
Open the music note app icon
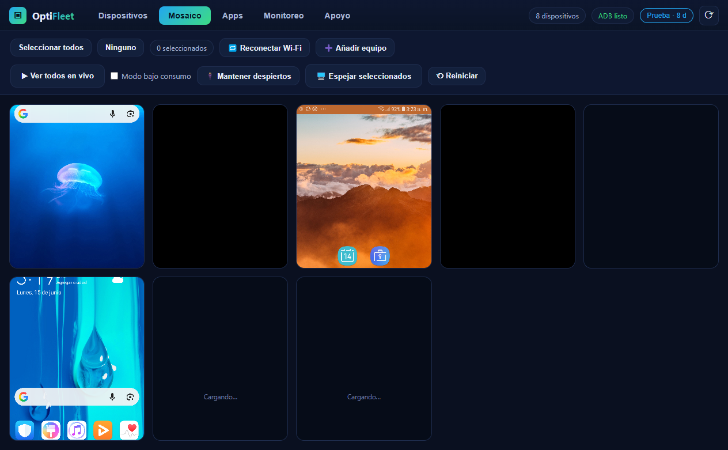[77, 430]
